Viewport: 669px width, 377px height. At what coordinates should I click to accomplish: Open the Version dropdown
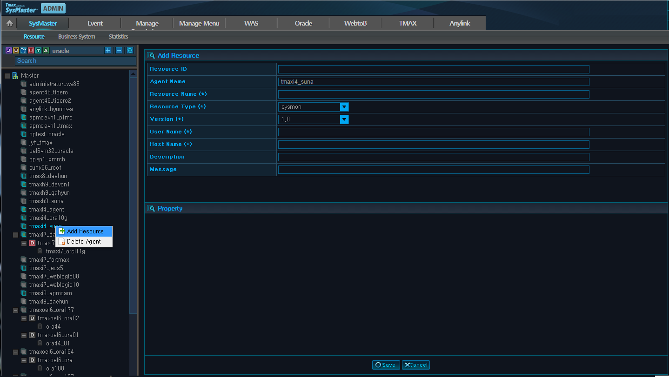click(x=344, y=119)
